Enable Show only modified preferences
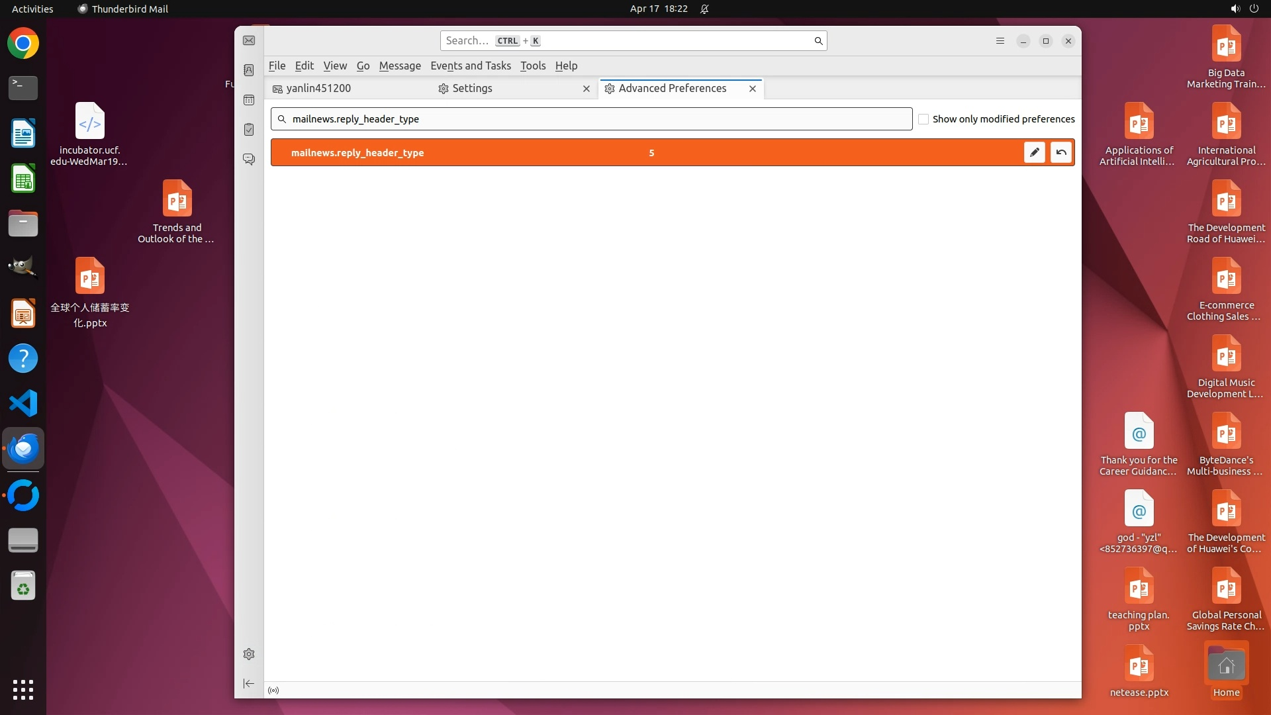The width and height of the screenshot is (1271, 715). click(923, 119)
